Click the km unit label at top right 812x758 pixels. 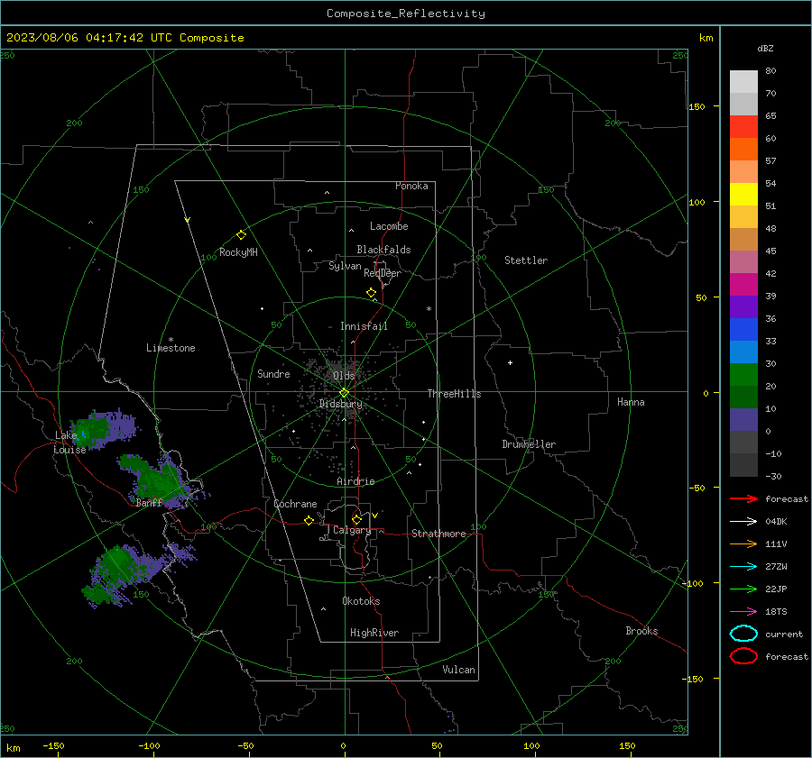[706, 38]
